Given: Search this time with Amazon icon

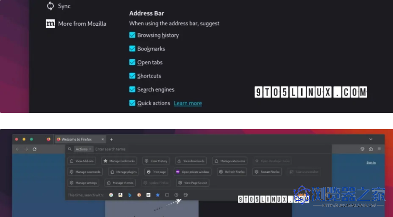Looking at the screenshot, I should coord(120,195).
